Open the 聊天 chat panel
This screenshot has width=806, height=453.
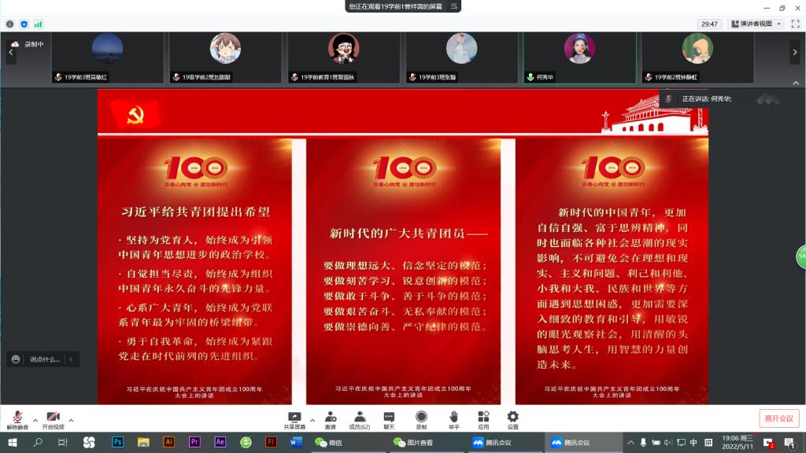[389, 417]
